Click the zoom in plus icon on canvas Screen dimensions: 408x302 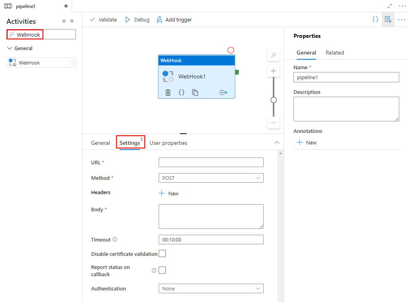(273, 70)
